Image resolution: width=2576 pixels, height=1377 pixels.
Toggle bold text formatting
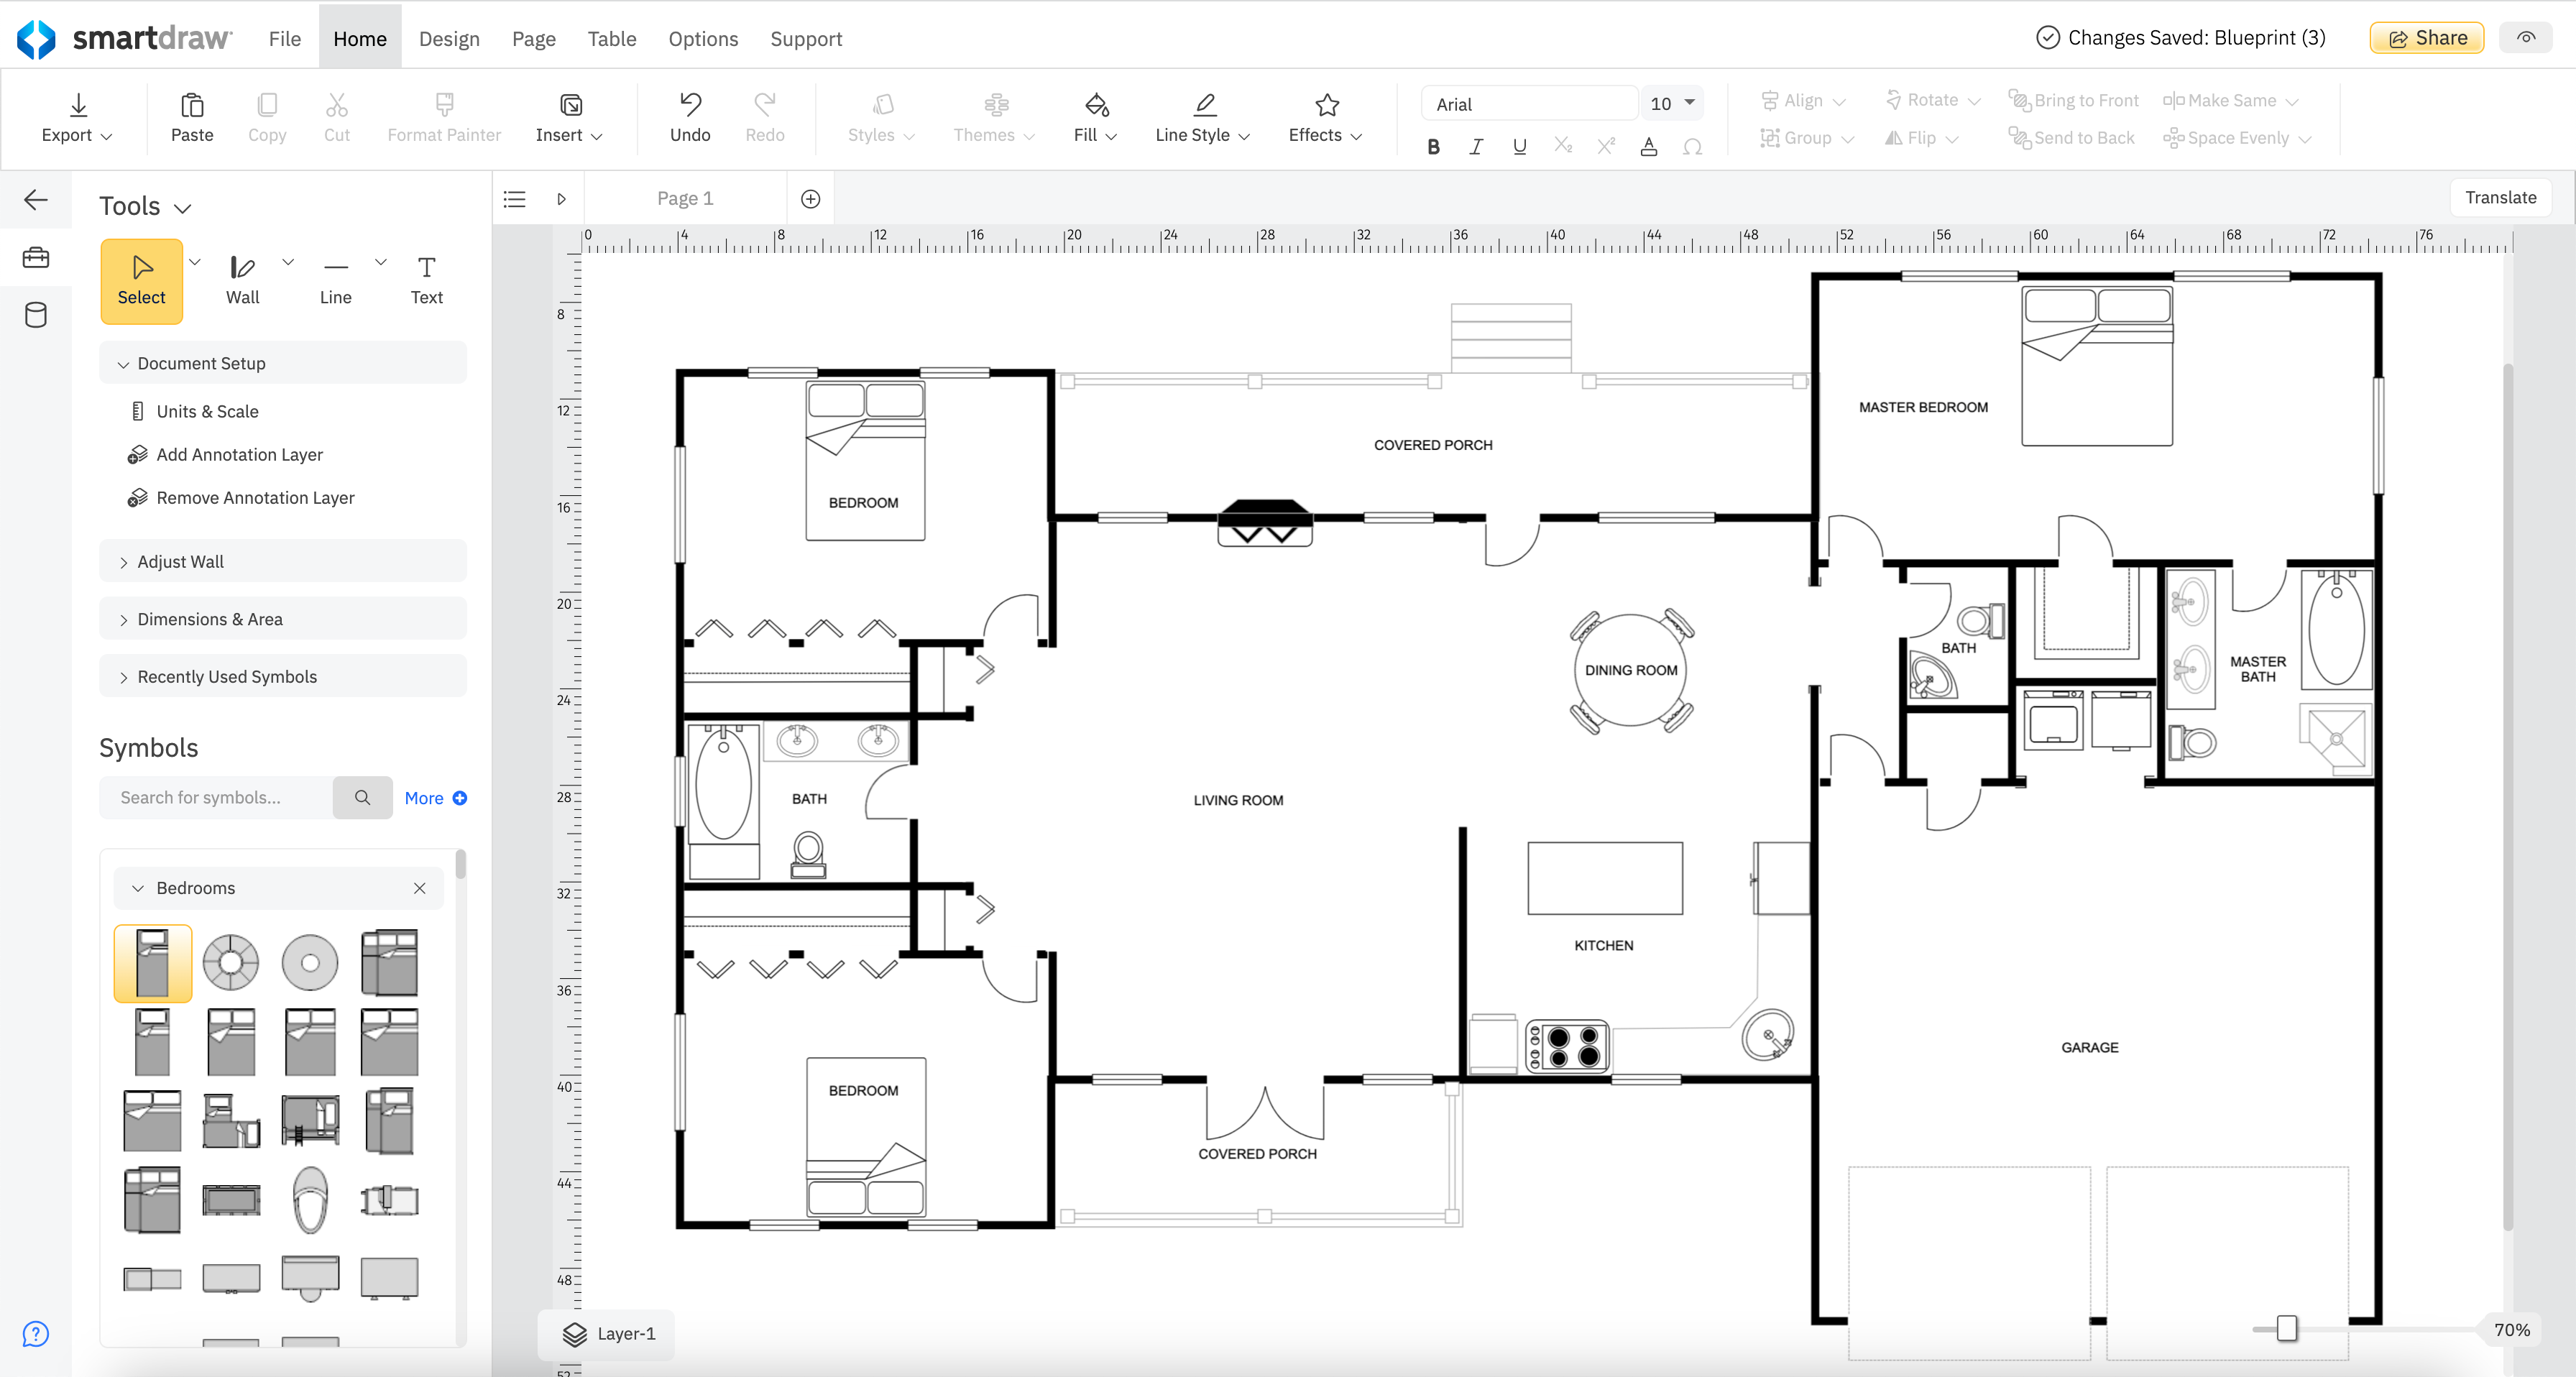point(1433,146)
